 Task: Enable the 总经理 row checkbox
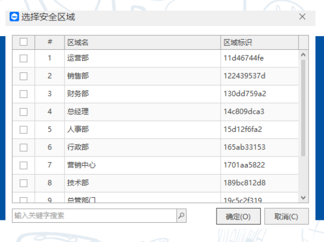click(24, 112)
